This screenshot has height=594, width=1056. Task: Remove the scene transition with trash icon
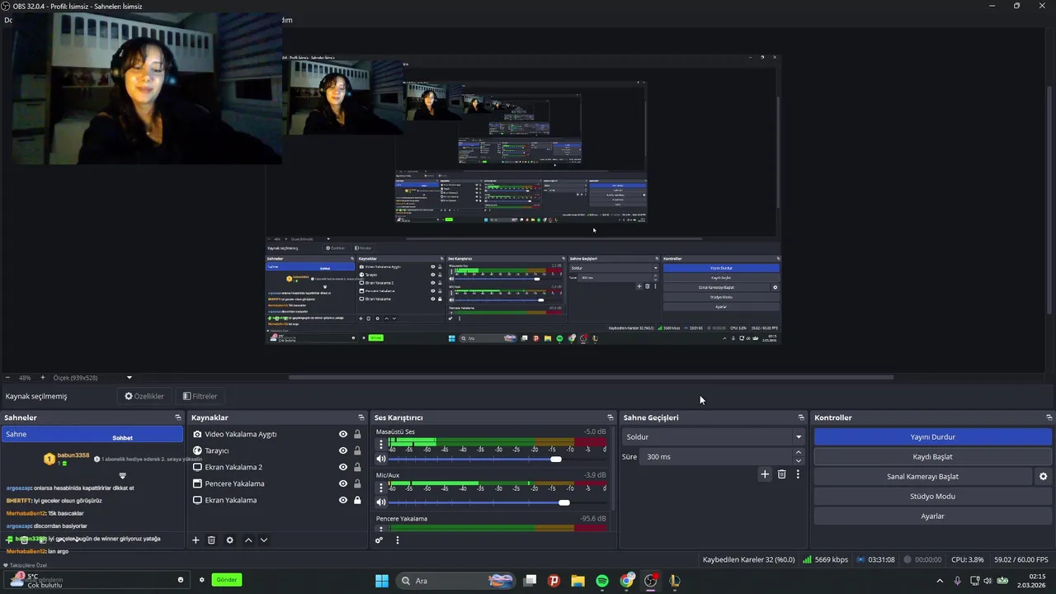pyautogui.click(x=782, y=474)
